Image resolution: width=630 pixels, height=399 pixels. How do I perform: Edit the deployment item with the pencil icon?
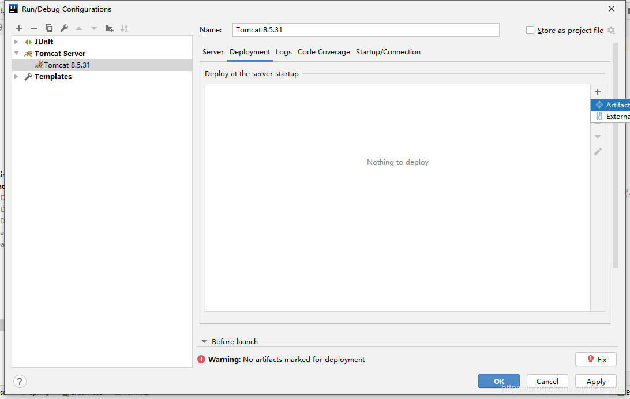point(598,152)
